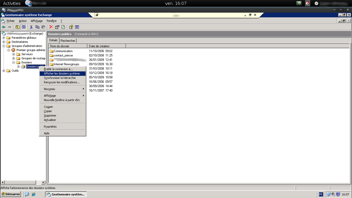
Task: Expand the Outils tree node
Action: pos(4,71)
